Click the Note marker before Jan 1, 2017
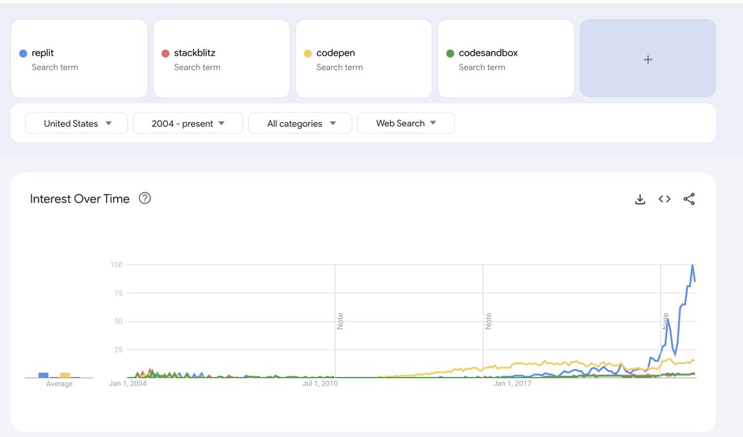 pos(488,321)
